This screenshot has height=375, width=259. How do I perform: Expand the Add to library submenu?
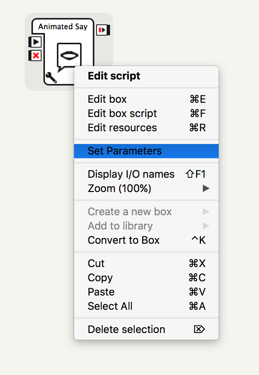120,226
